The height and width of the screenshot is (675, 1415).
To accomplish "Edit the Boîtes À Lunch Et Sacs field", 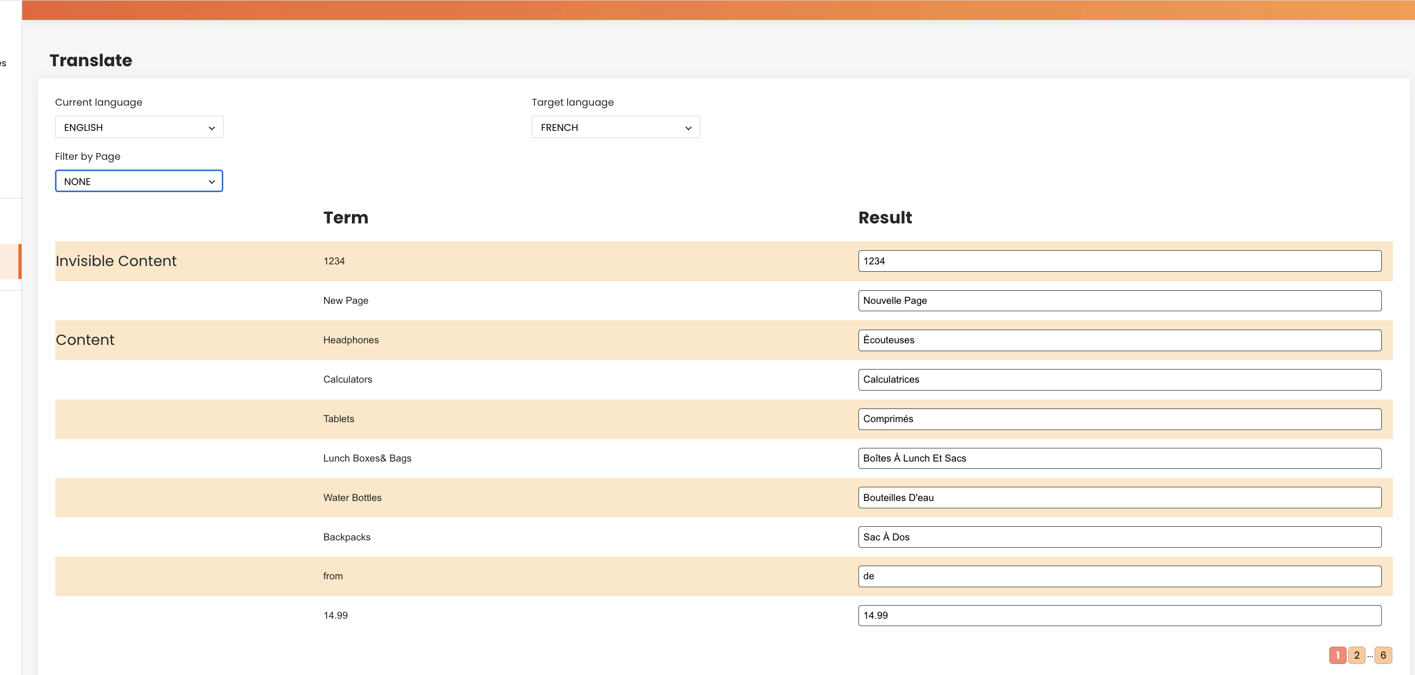I will (x=1119, y=458).
